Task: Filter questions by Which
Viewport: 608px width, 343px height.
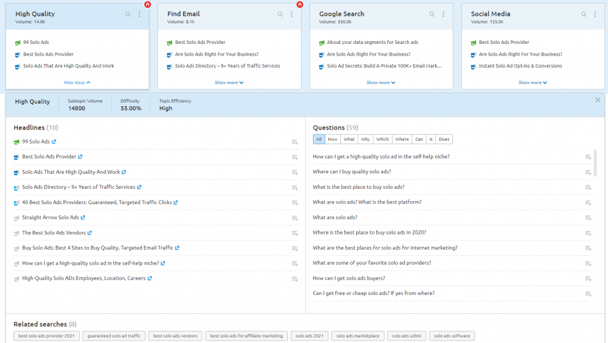Action: click(382, 139)
